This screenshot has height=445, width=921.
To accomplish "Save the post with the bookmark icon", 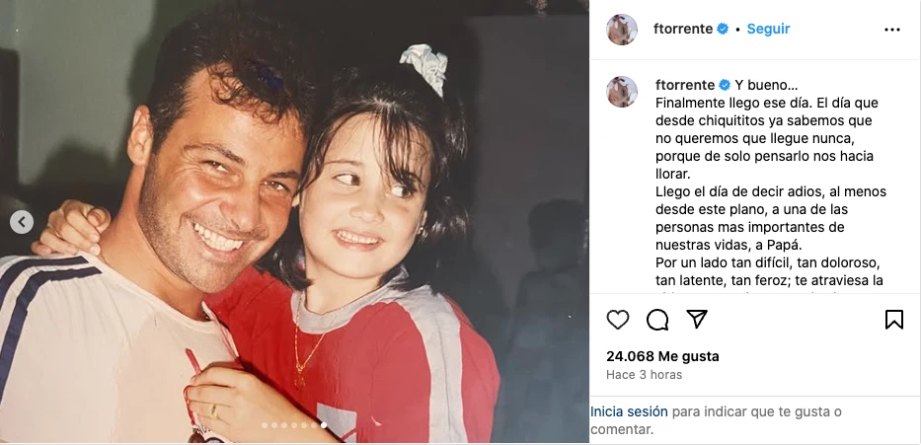I will [894, 320].
